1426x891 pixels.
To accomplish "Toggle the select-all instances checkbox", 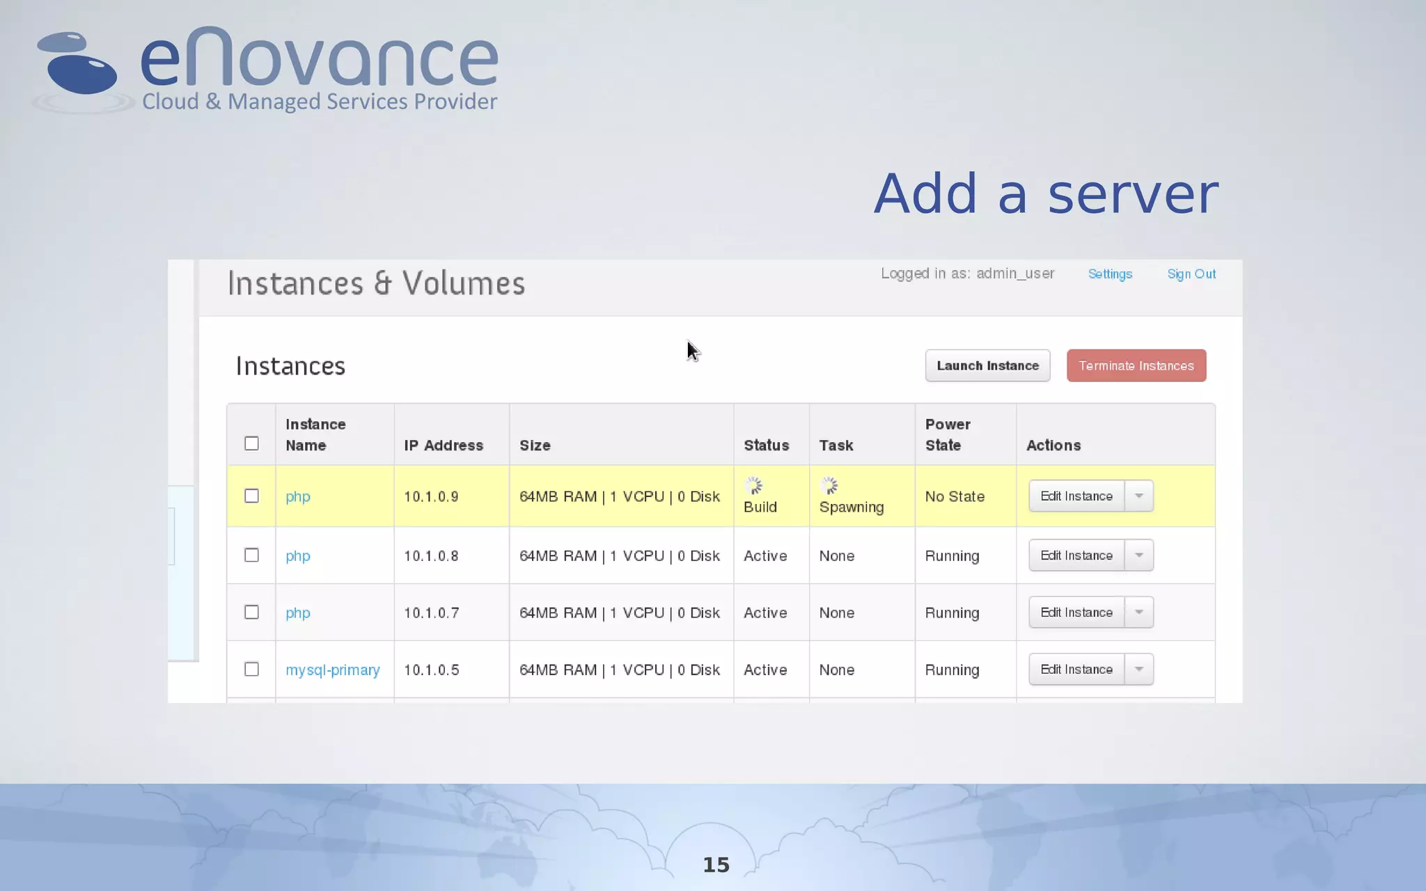I will point(251,443).
